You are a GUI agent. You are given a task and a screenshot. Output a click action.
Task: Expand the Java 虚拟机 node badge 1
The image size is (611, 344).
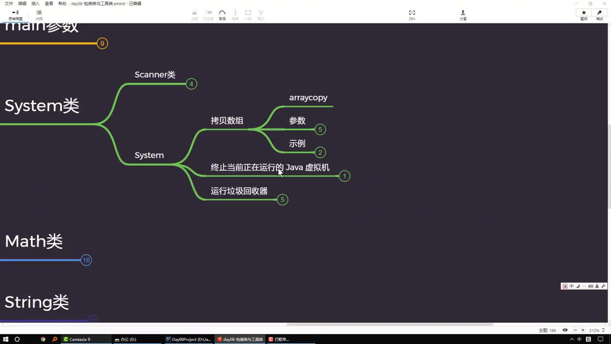[344, 176]
